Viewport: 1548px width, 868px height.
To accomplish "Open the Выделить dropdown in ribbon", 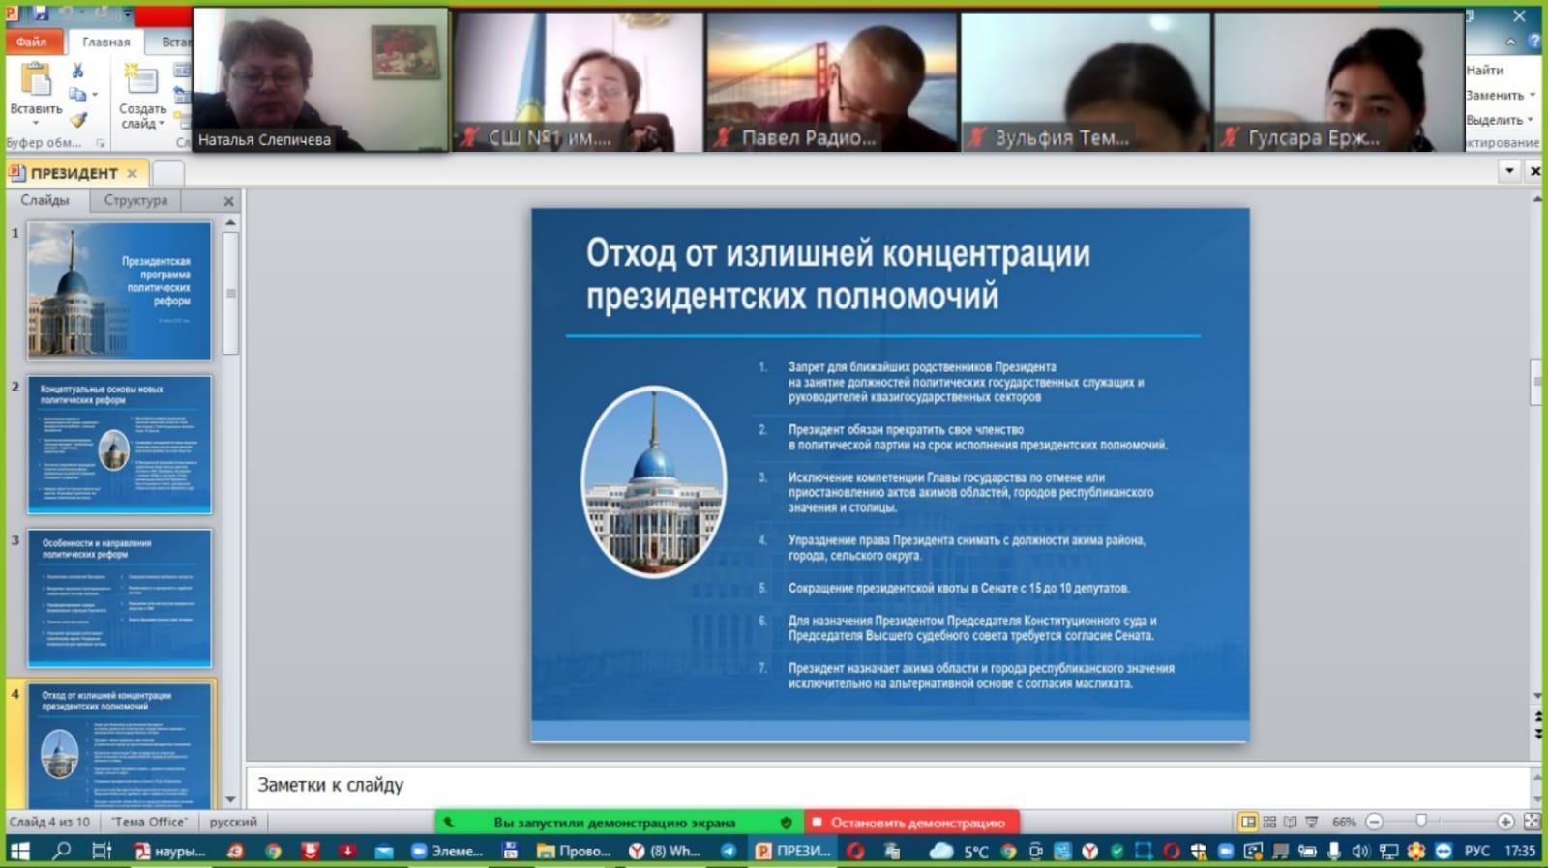I will pyautogui.click(x=1500, y=120).
